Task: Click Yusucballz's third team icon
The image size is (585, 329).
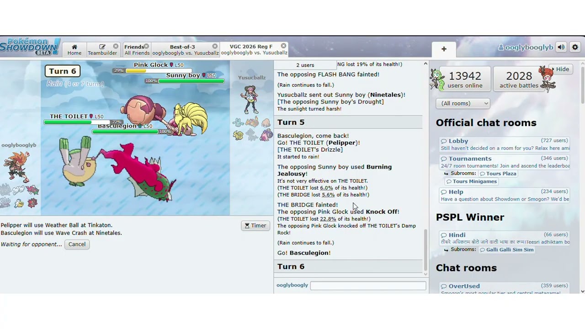Action: coord(266,122)
